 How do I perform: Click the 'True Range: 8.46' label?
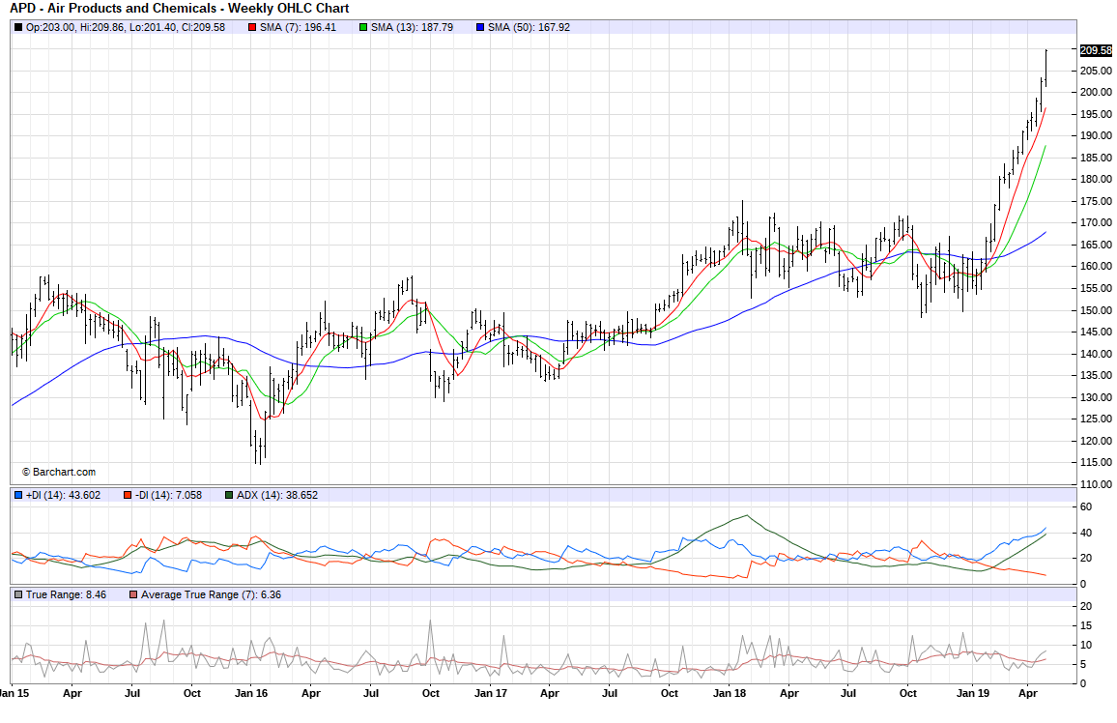[x=67, y=594]
